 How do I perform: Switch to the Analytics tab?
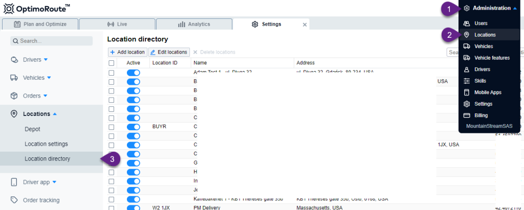pyautogui.click(x=194, y=24)
